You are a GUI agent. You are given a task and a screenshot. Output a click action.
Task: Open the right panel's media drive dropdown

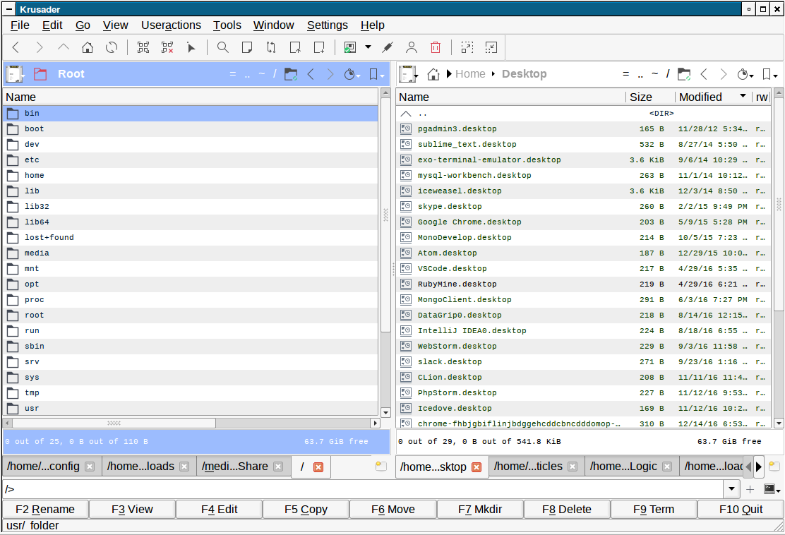click(x=409, y=74)
